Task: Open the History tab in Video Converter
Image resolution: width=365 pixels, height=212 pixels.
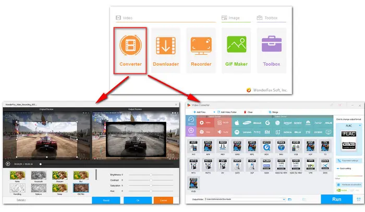Action: (191, 121)
